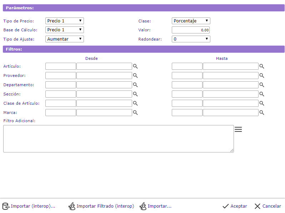Open the Filtro Adicional hamburger menu
The width and height of the screenshot is (285, 213).
238,129
